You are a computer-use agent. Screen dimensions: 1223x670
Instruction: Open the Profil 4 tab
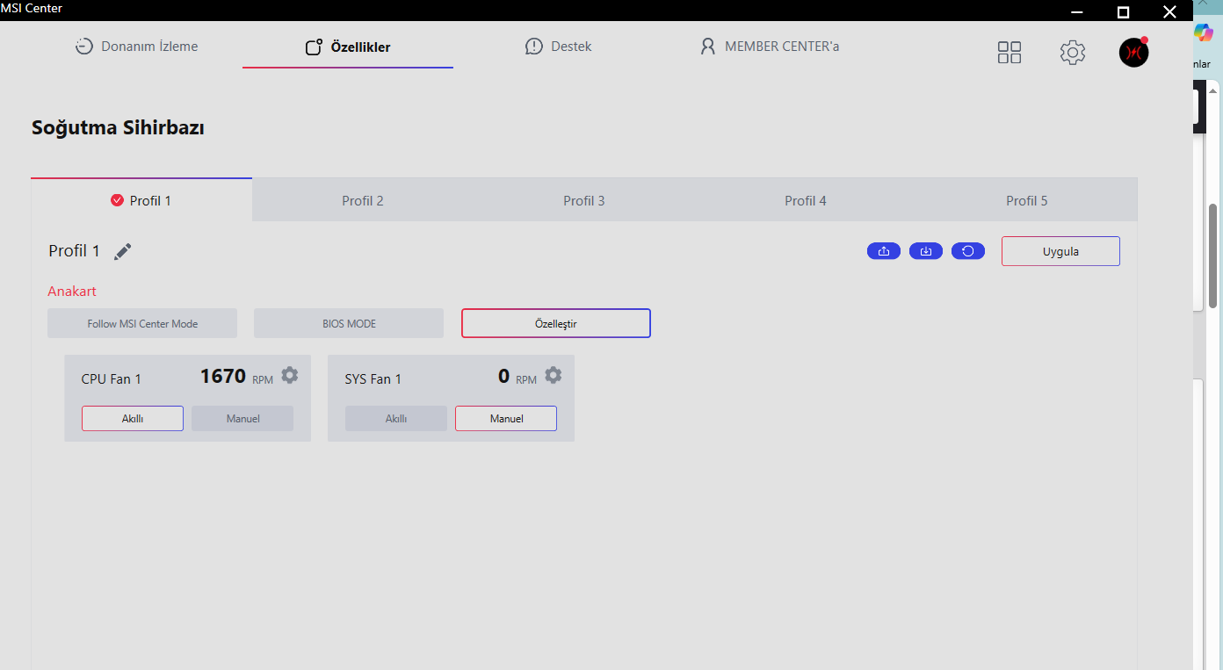[x=806, y=201]
